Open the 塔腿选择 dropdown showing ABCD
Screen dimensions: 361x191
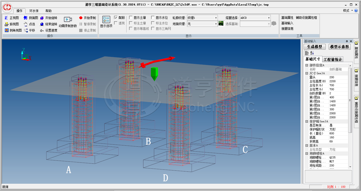(x=255, y=18)
